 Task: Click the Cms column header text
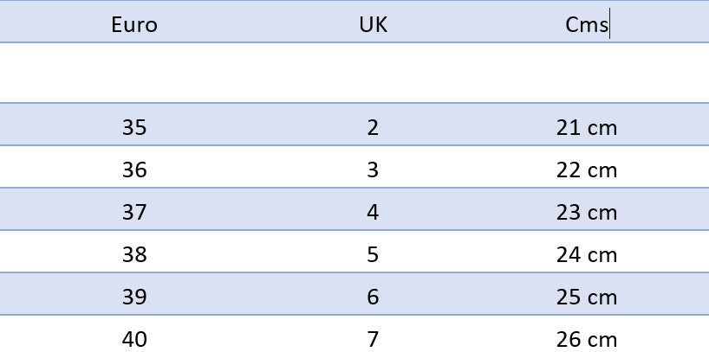pyautogui.click(x=587, y=25)
